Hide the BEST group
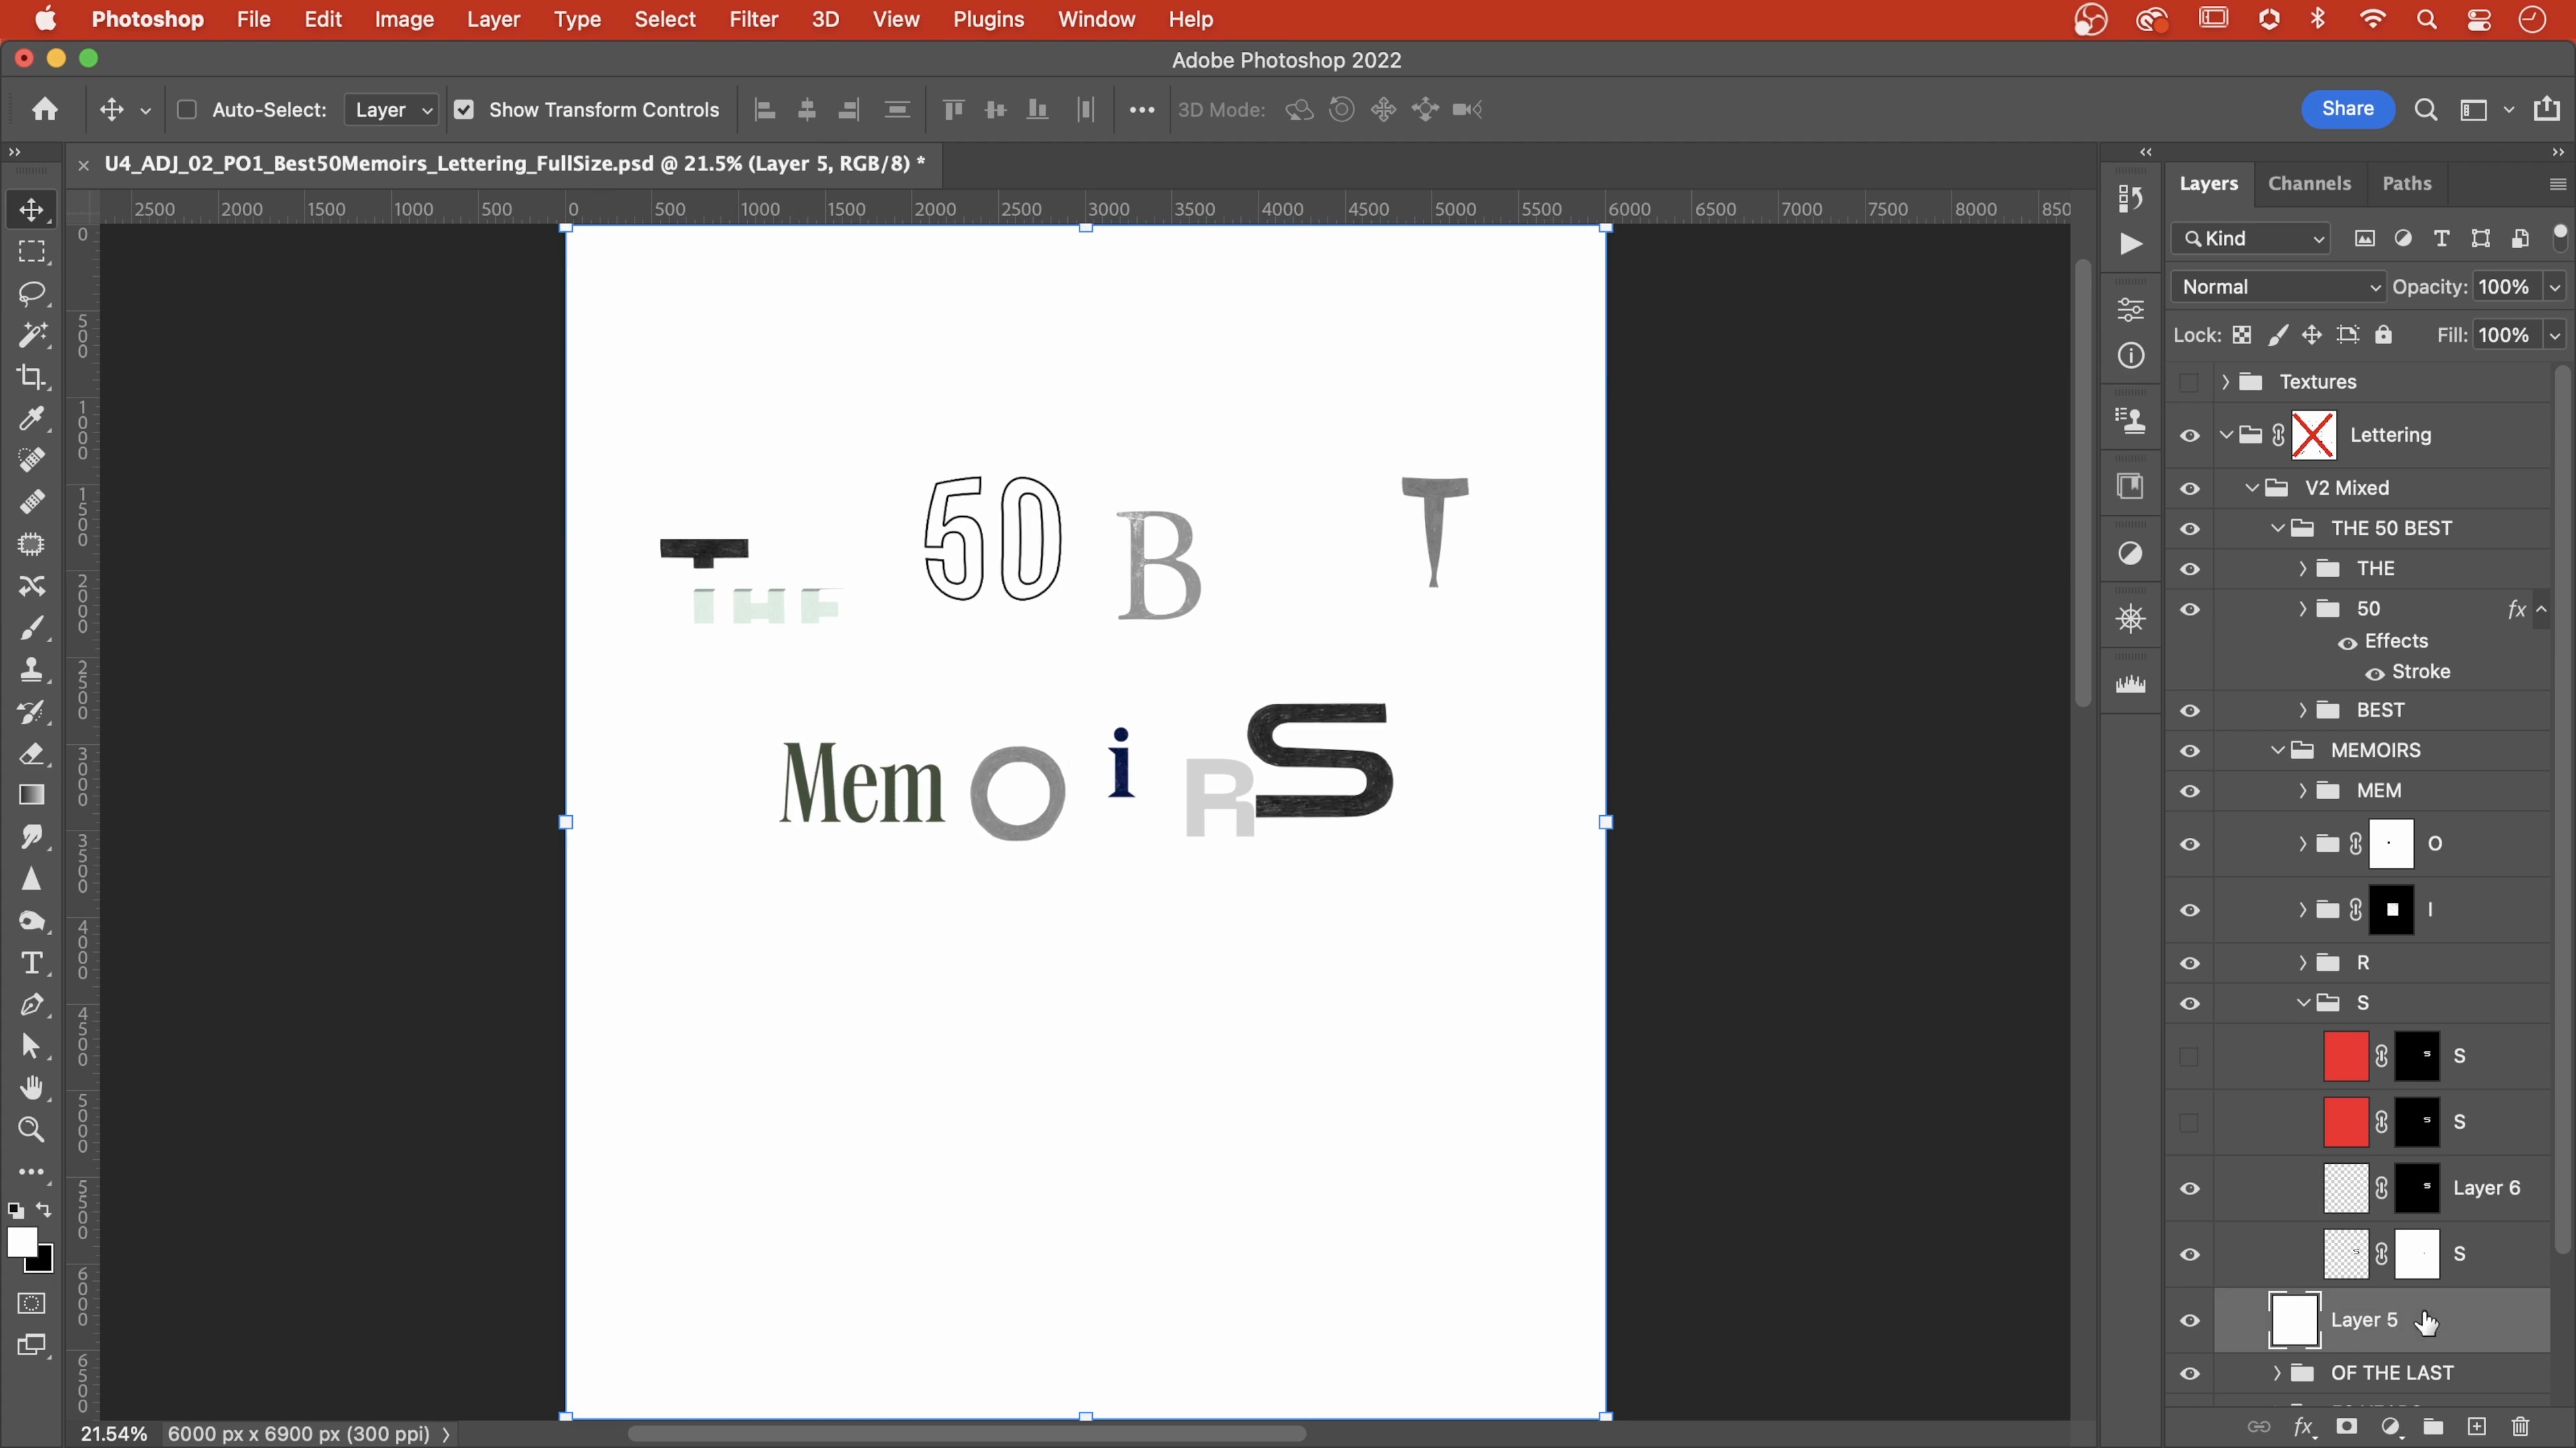 2190,711
